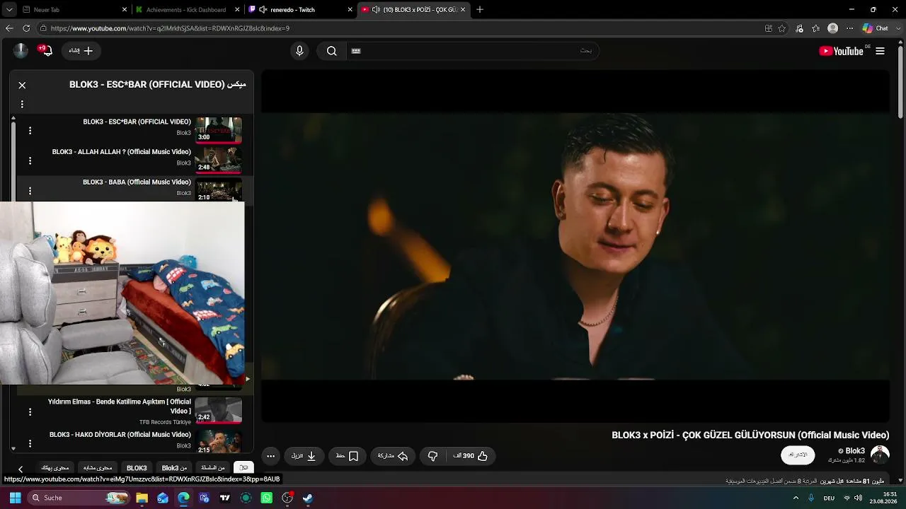Screen dimensions: 906x509
Task: Open the Edge profile avatar
Action: coord(833,28)
